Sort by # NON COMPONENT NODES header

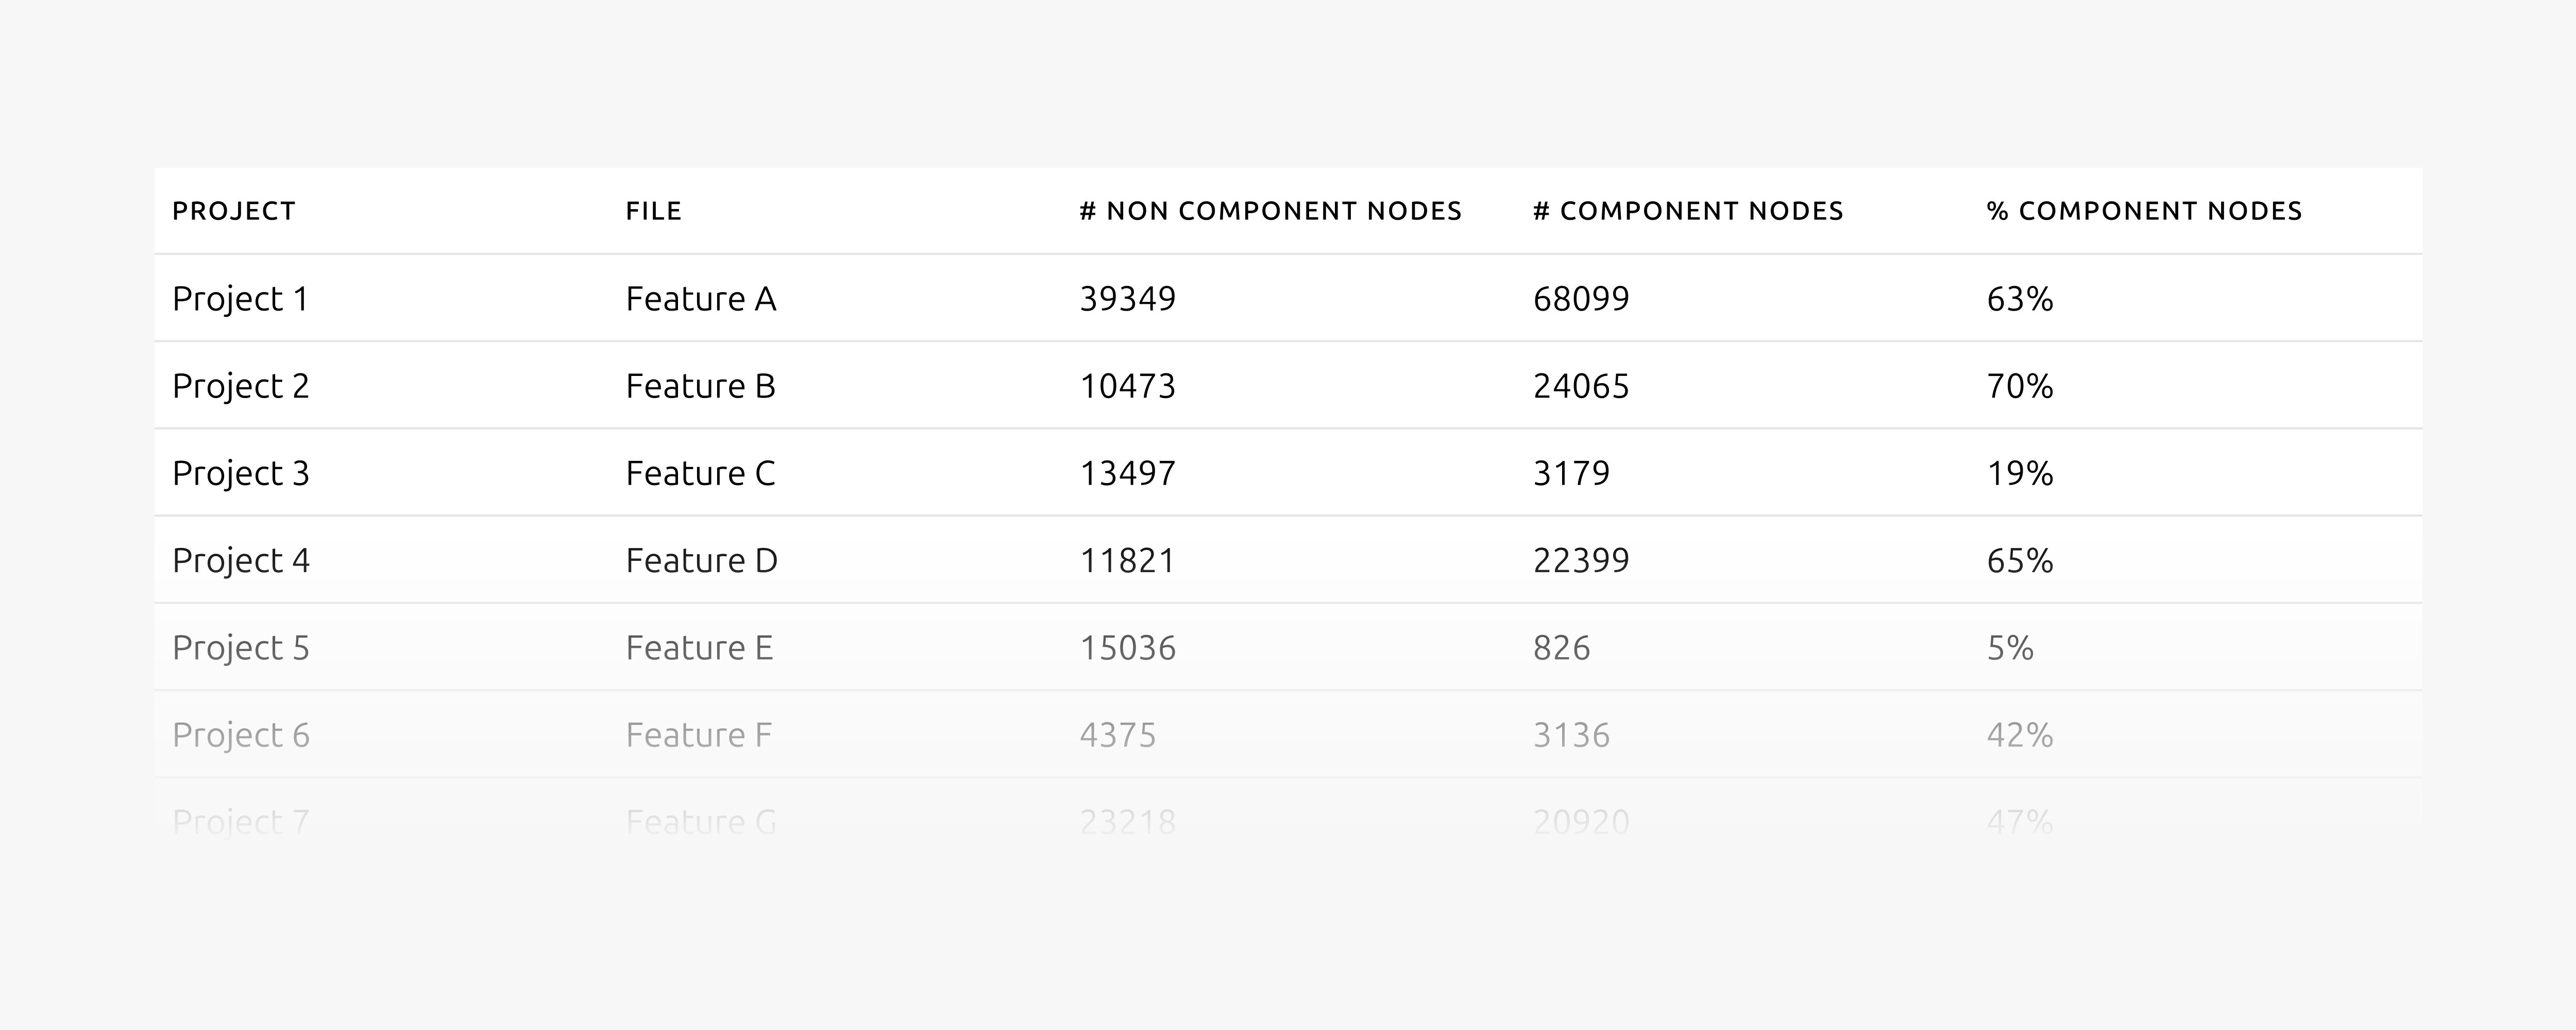coord(1270,211)
